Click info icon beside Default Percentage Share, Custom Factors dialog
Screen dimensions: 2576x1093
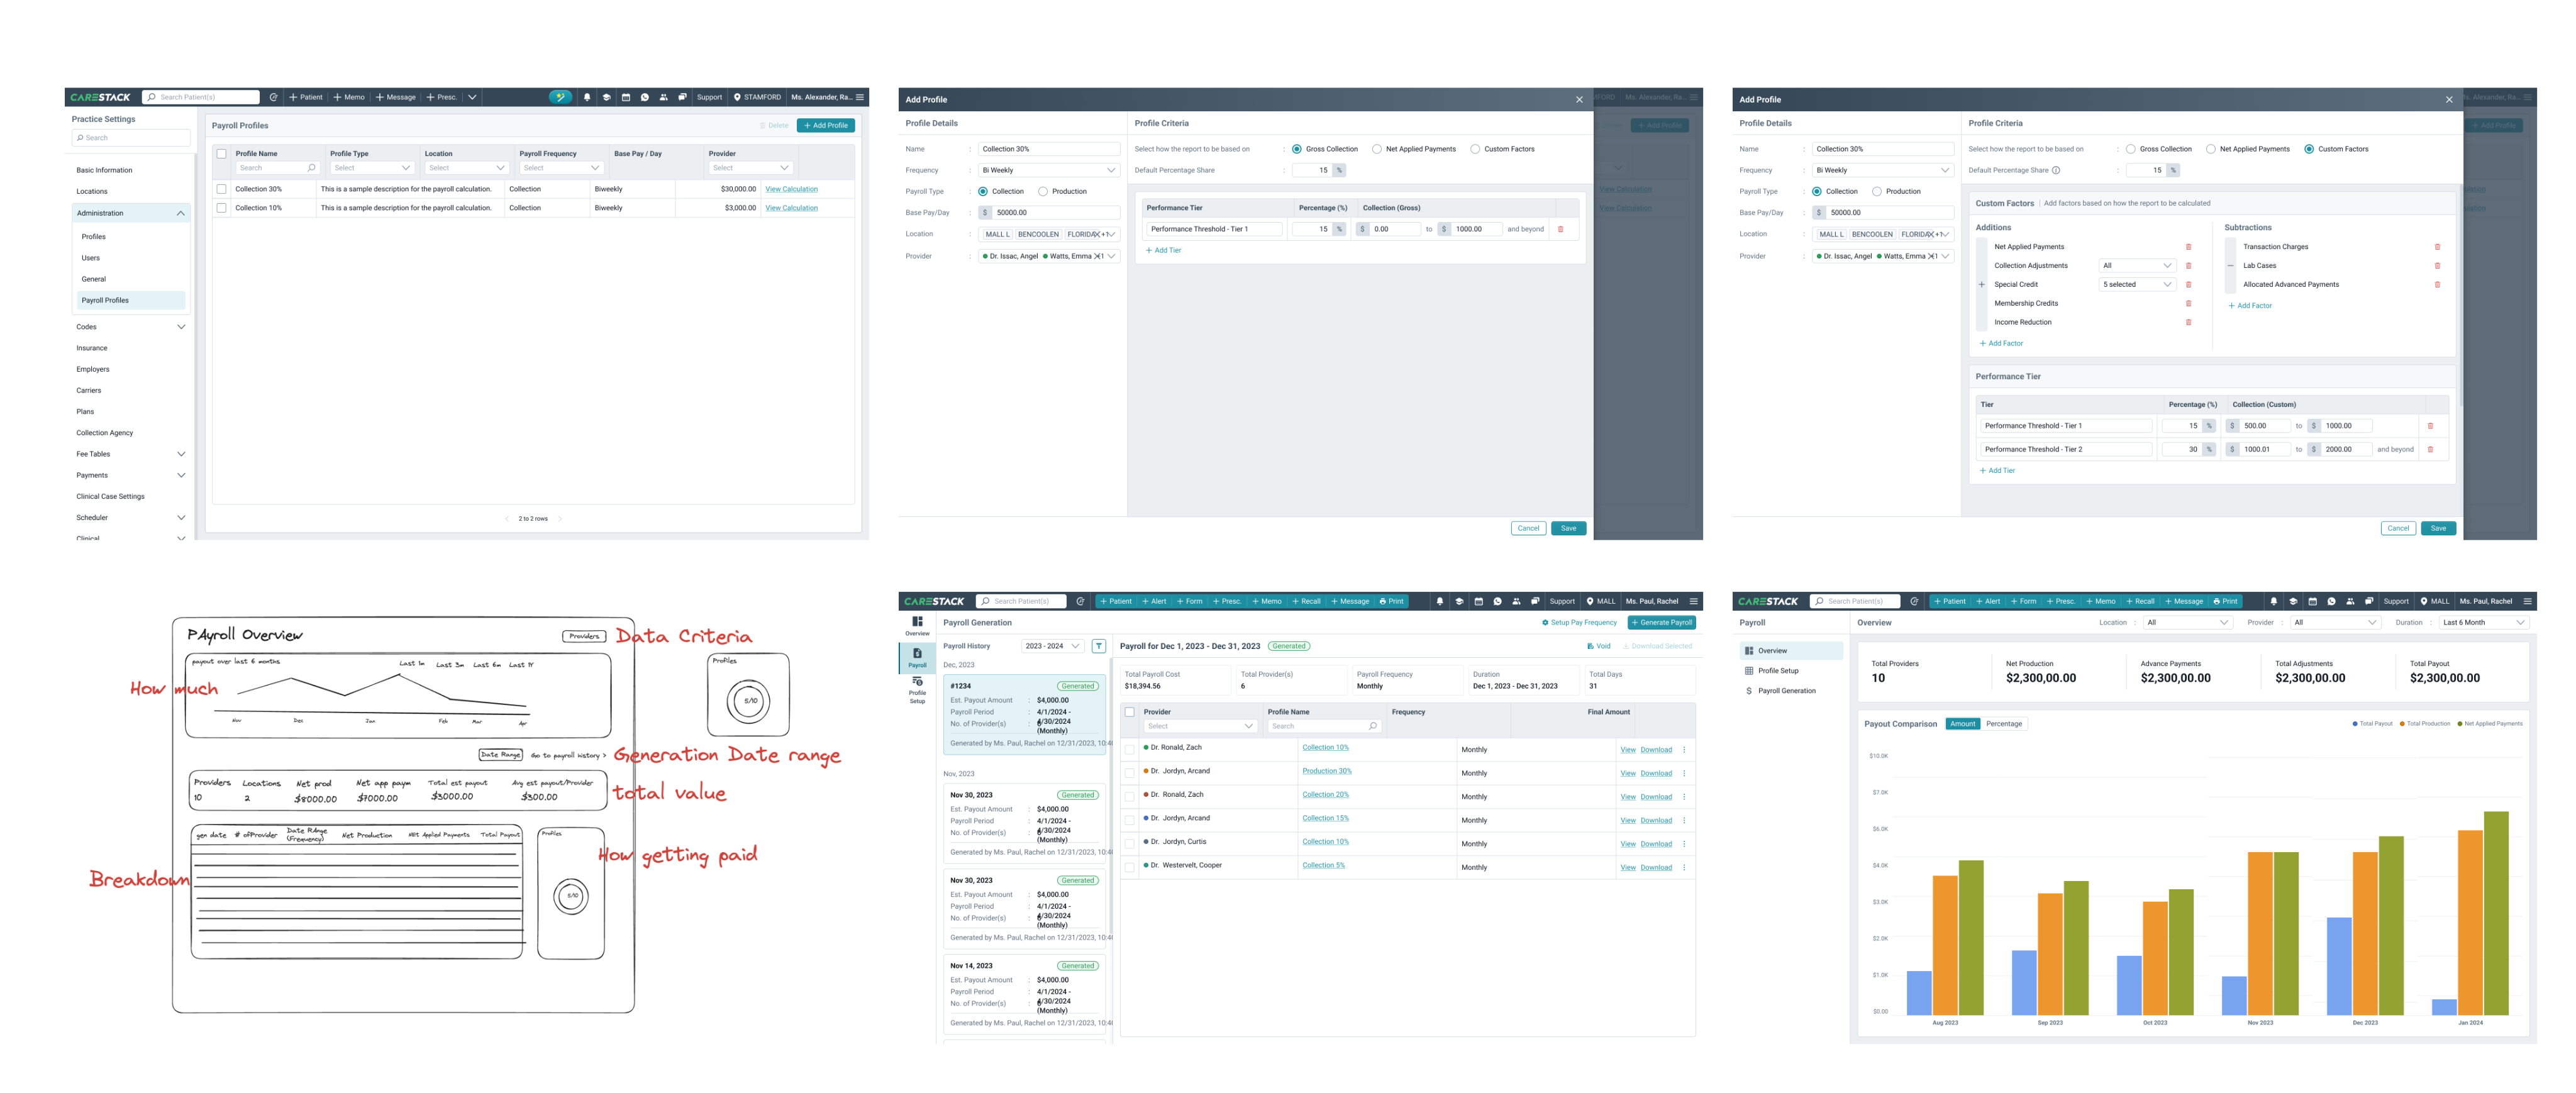[x=2056, y=170]
